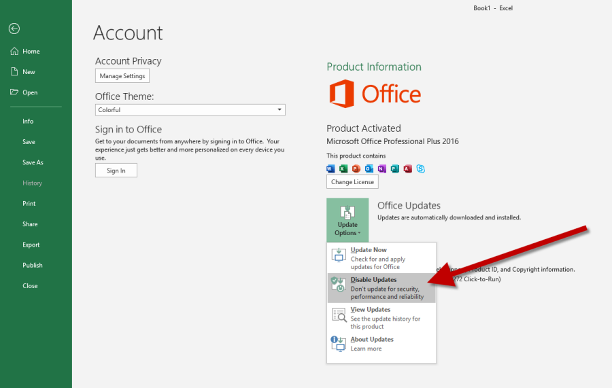
Task: Click the View Updates magnifier icon
Action: [339, 315]
